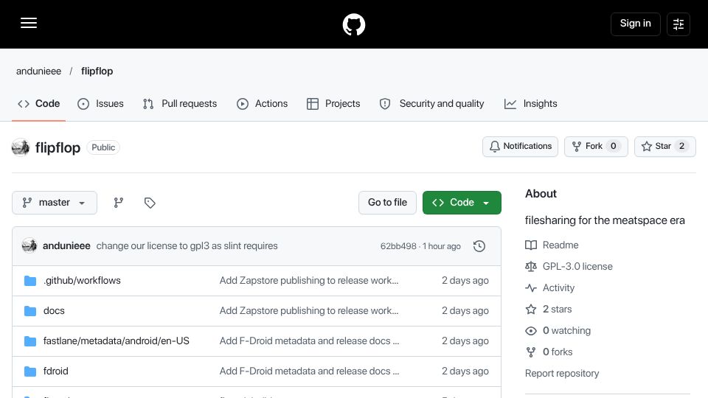Click the fork count badge showing 0
This screenshot has width=708, height=398.
(x=613, y=146)
